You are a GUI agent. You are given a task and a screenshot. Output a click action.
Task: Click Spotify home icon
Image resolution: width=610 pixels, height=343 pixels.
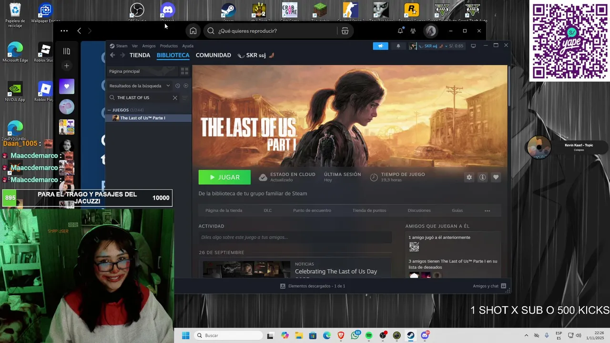193,31
